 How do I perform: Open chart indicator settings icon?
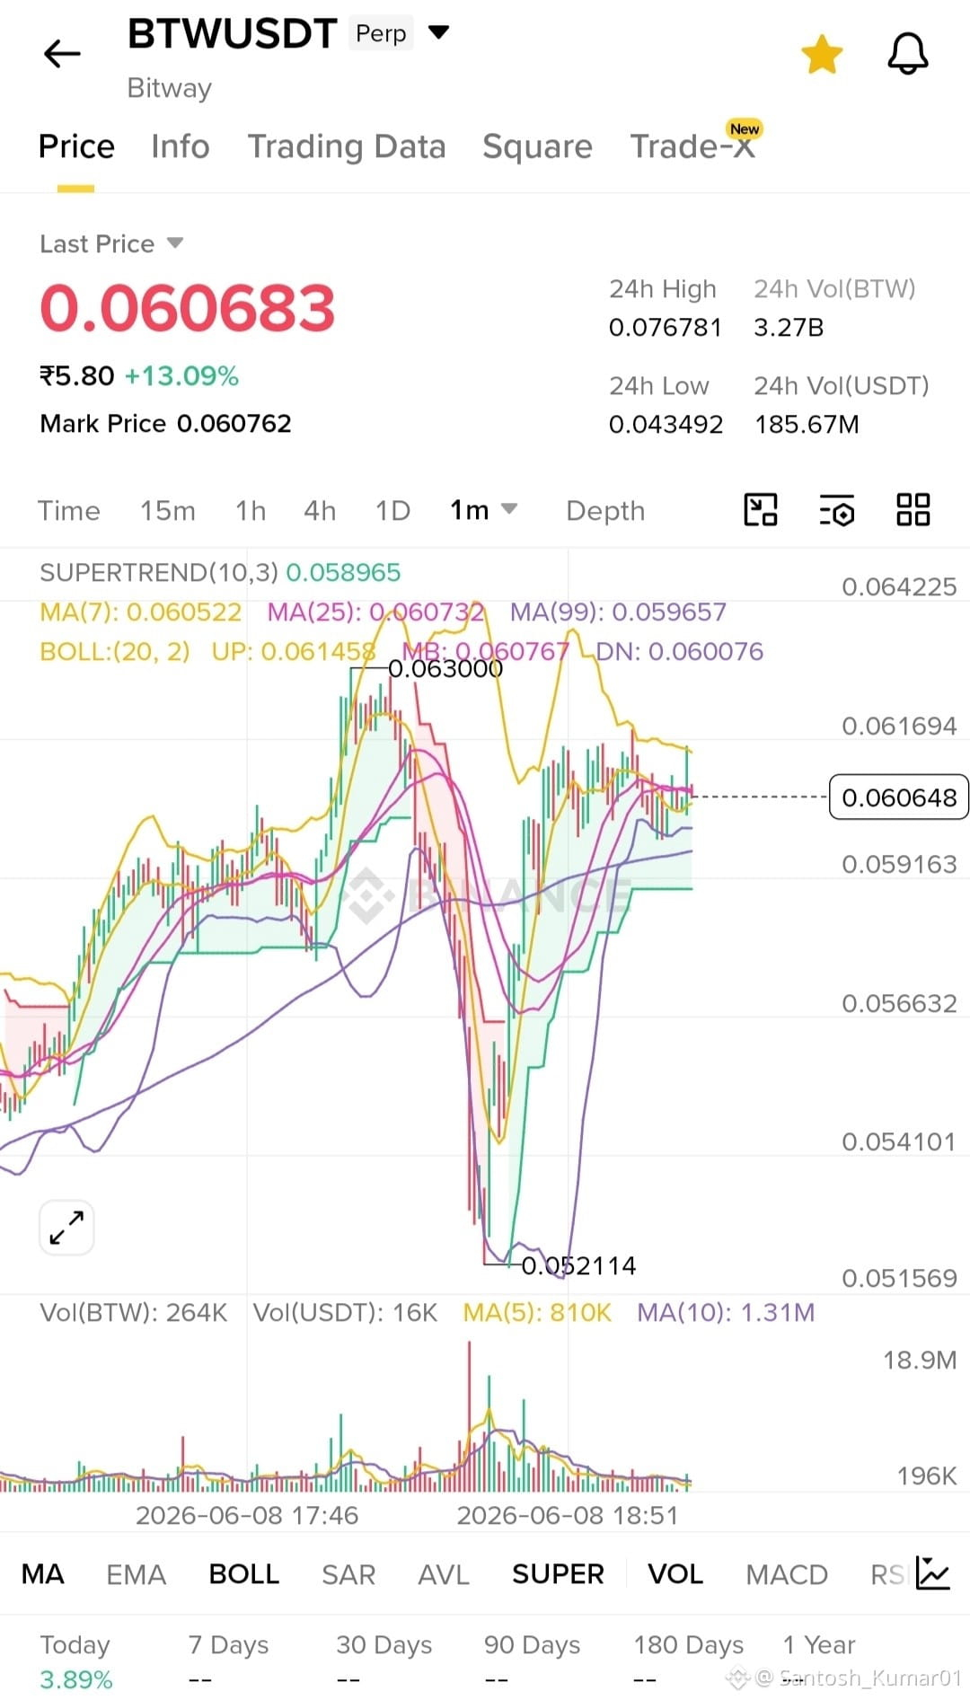pos(837,510)
